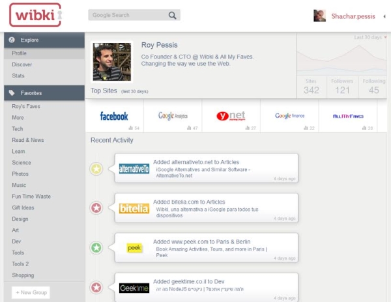The height and width of the screenshot is (302, 391).
Task: Open Stats in the sidebar
Action: 44,75
